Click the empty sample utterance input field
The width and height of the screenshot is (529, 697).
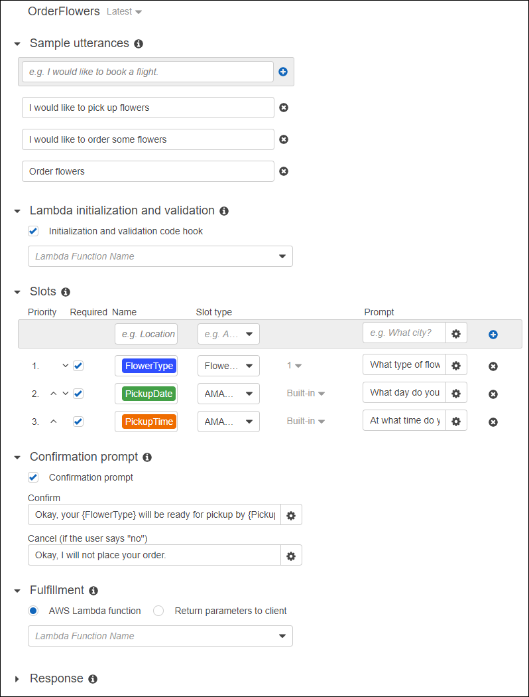tap(146, 71)
